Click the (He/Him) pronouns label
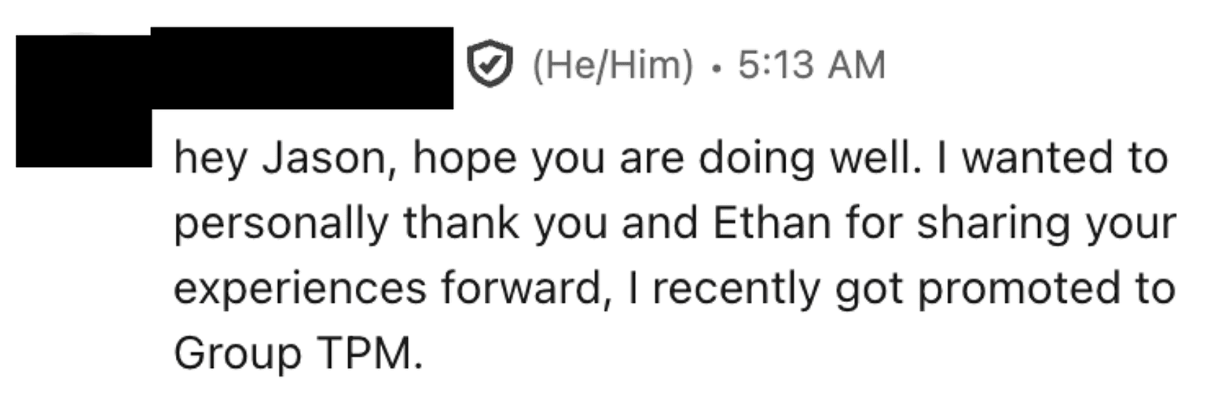Viewport: 1207px width, 404px height. coord(613,65)
